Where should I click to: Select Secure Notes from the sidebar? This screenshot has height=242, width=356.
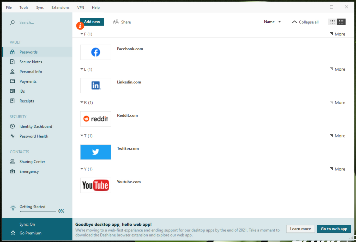[31, 62]
